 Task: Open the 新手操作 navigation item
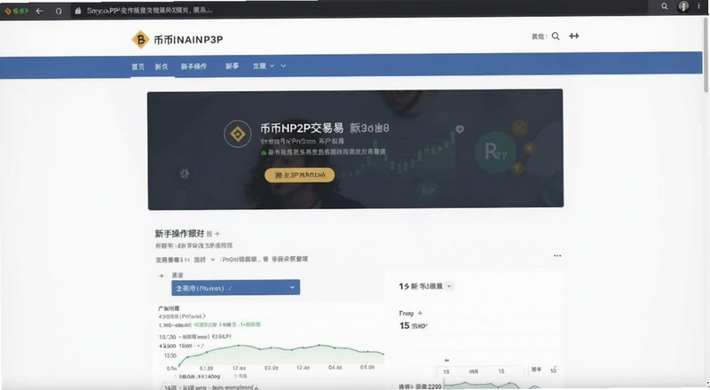[193, 66]
